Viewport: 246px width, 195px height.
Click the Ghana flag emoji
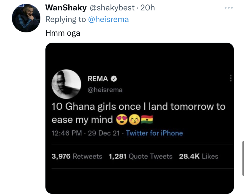click(146, 119)
